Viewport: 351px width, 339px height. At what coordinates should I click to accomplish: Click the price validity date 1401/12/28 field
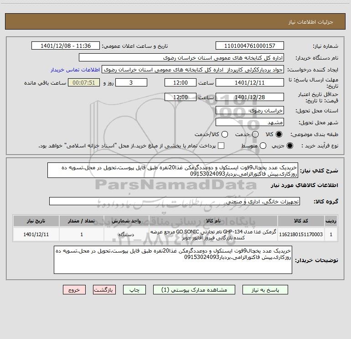point(250,97)
